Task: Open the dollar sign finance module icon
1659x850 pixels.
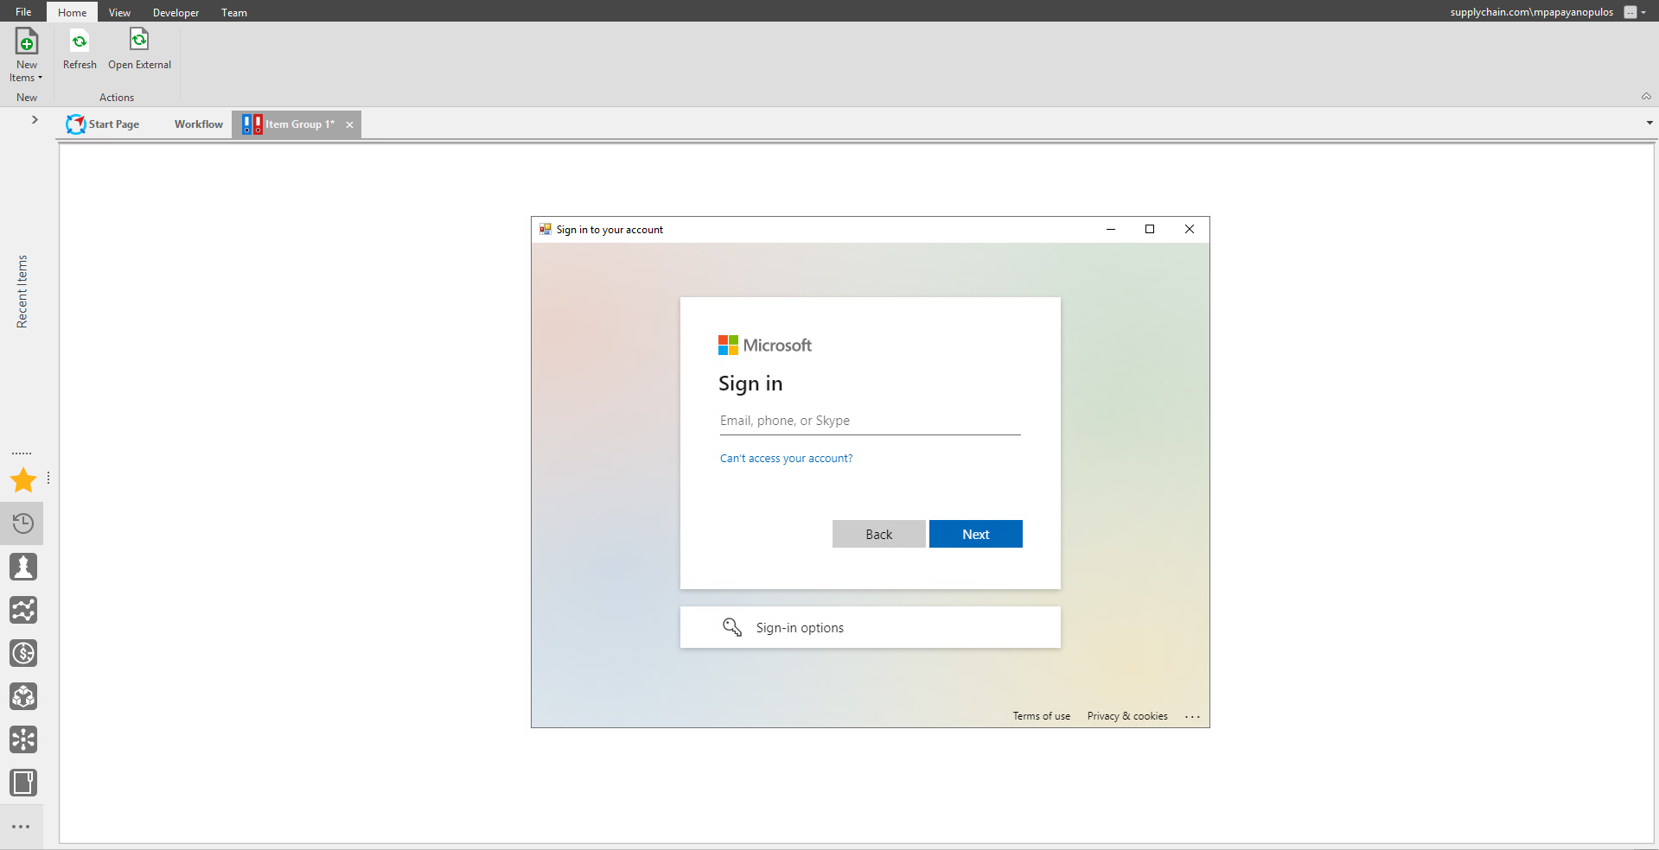Action: [23, 653]
